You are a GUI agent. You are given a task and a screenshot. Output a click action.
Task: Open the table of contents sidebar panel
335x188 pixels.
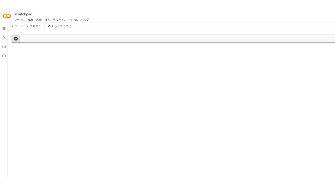(x=4, y=28)
